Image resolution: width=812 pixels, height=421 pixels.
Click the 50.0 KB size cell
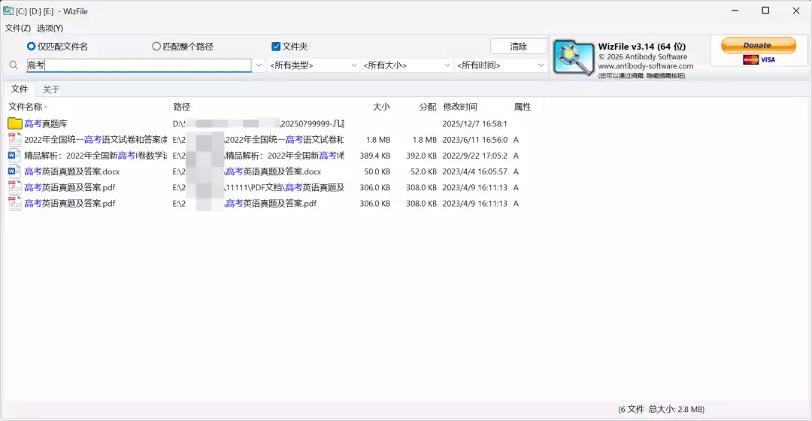[377, 172]
